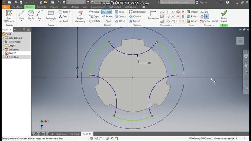Image resolution: width=251 pixels, height=141 pixels.
Task: Switch to the Annotate tab
Action: click(42, 7)
